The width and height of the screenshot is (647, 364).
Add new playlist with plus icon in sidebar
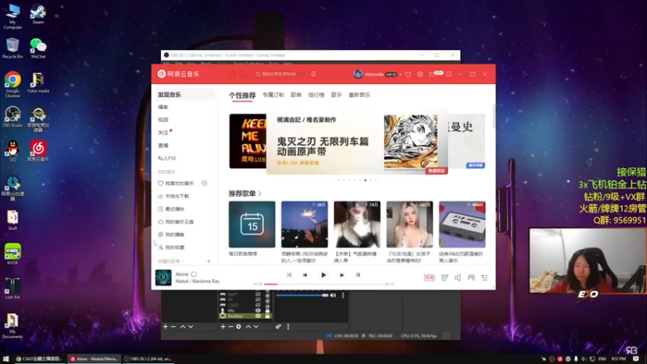tap(209, 261)
